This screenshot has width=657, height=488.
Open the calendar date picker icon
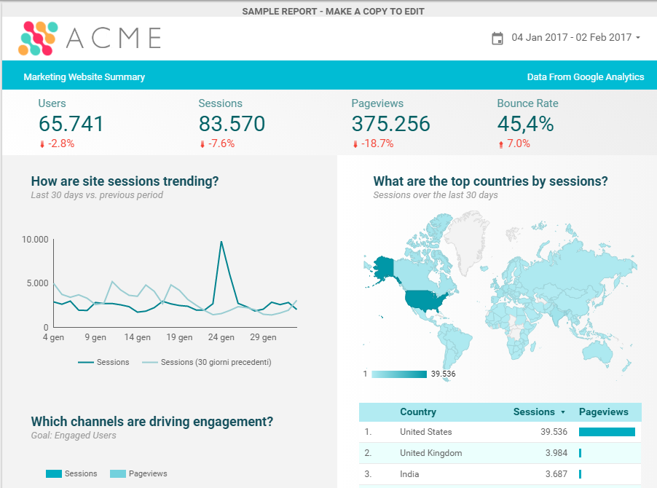pyautogui.click(x=497, y=38)
